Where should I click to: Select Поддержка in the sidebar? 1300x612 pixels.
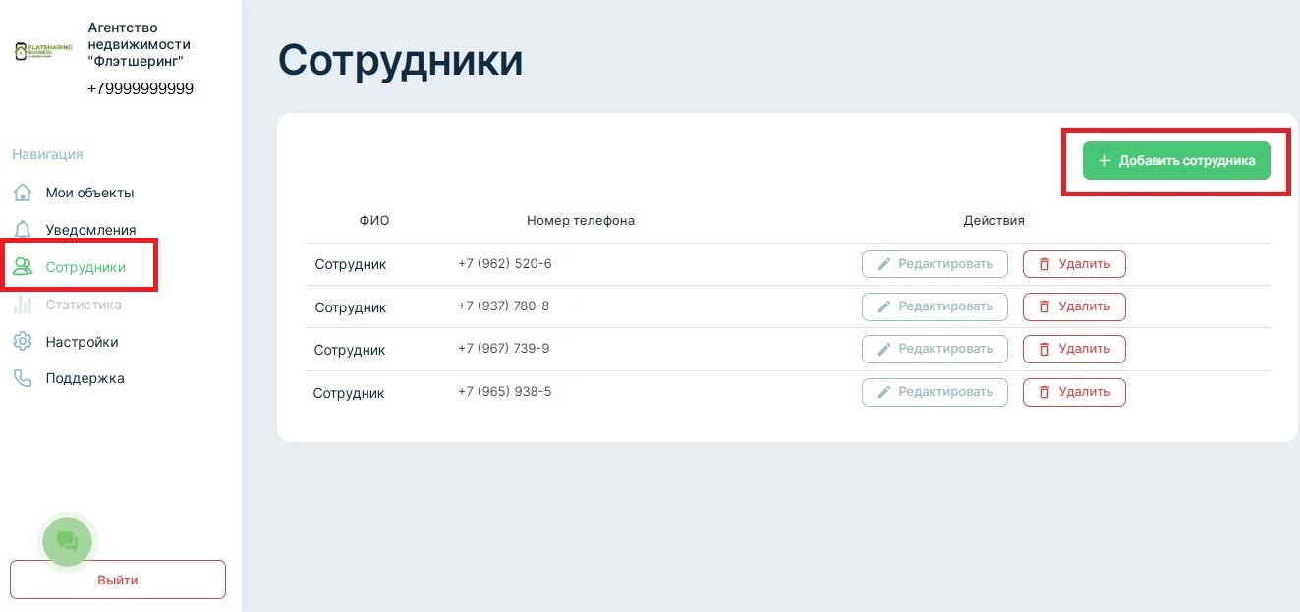(x=85, y=378)
